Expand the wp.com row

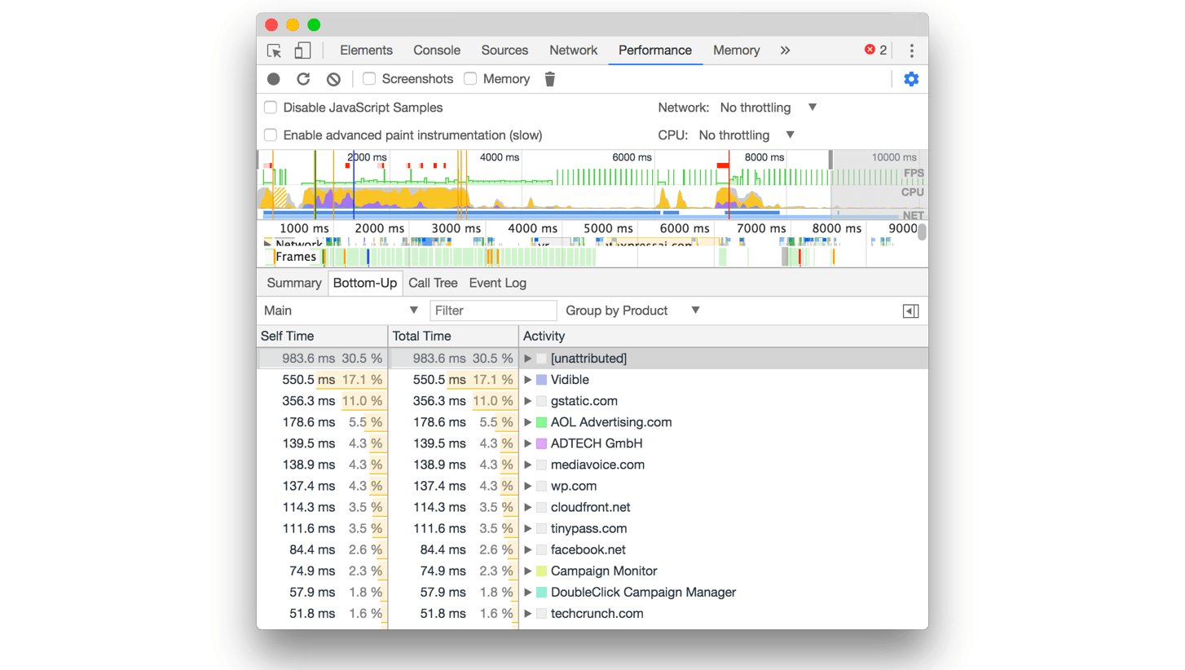coord(528,486)
